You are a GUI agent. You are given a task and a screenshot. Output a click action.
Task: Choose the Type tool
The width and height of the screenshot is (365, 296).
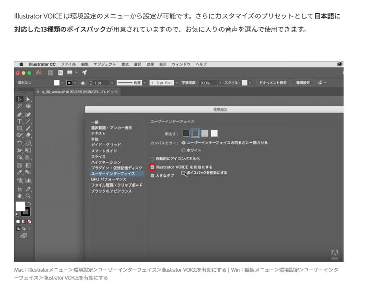[x=19, y=121]
